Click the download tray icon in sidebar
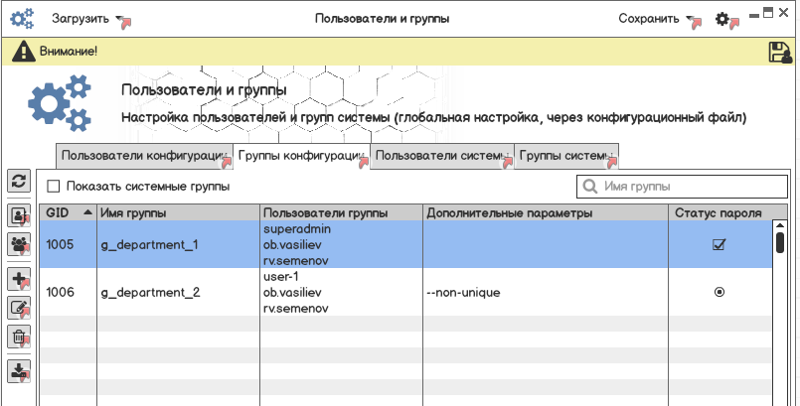This screenshot has height=406, width=800. pos(19,371)
